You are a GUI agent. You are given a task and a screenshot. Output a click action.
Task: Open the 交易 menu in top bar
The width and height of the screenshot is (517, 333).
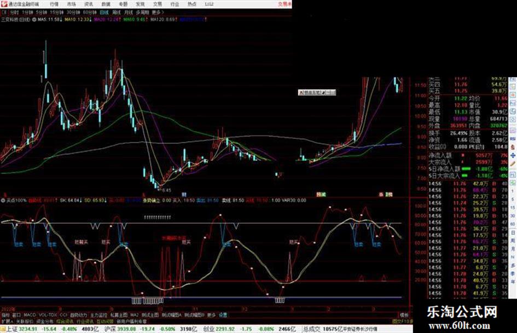pos(157,4)
